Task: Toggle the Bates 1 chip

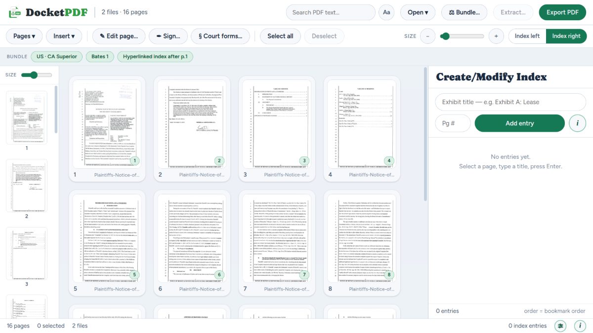Action: tap(100, 57)
